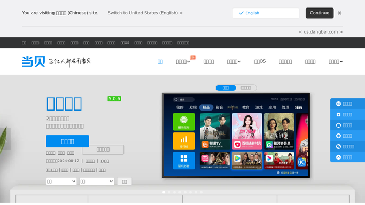Click Switch to United States (English) link
This screenshot has height=205, width=365.
tap(145, 13)
